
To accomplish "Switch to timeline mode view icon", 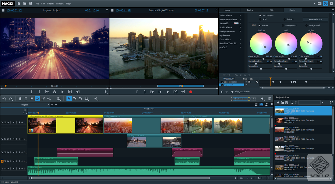I will pos(261,104).
